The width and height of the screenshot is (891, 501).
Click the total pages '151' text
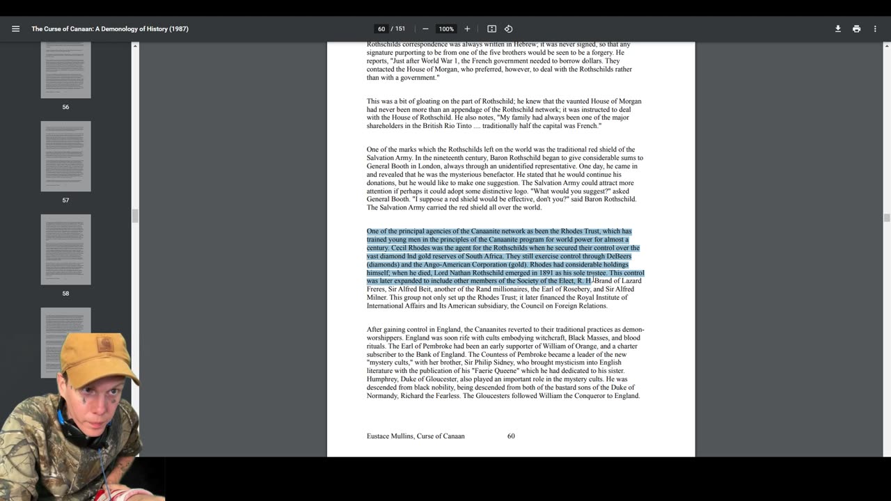pos(400,29)
